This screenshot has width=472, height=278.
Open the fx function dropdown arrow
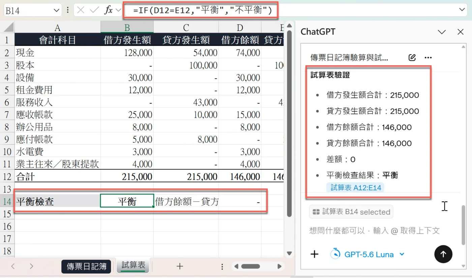[118, 10]
